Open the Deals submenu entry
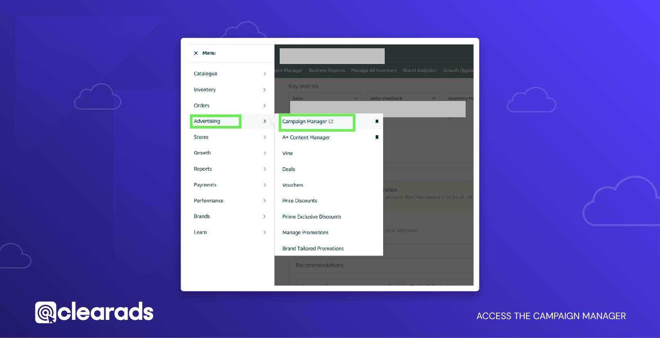The height and width of the screenshot is (338, 660). coord(289,169)
